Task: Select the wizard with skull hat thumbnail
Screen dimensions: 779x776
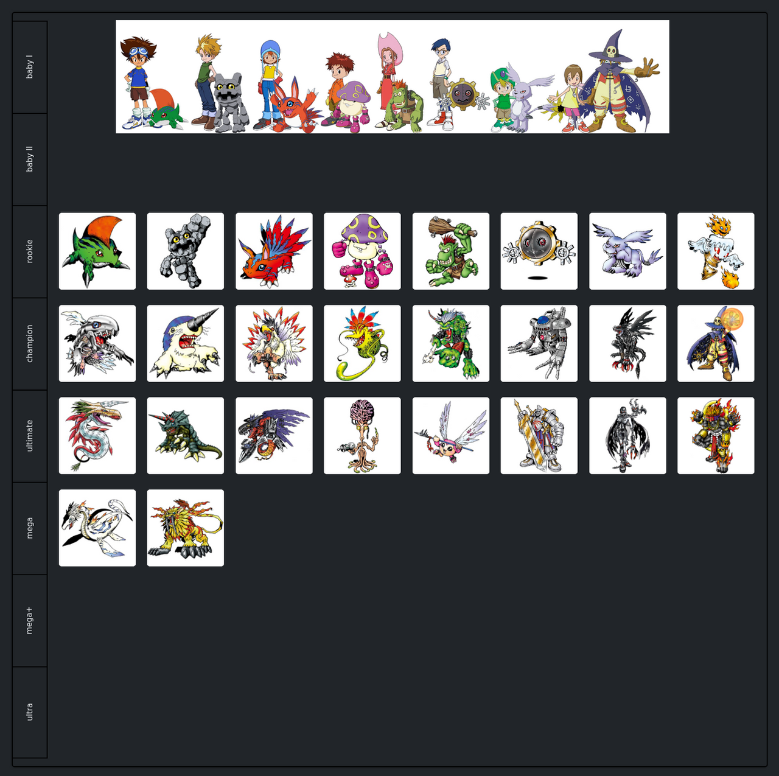Action: click(716, 343)
